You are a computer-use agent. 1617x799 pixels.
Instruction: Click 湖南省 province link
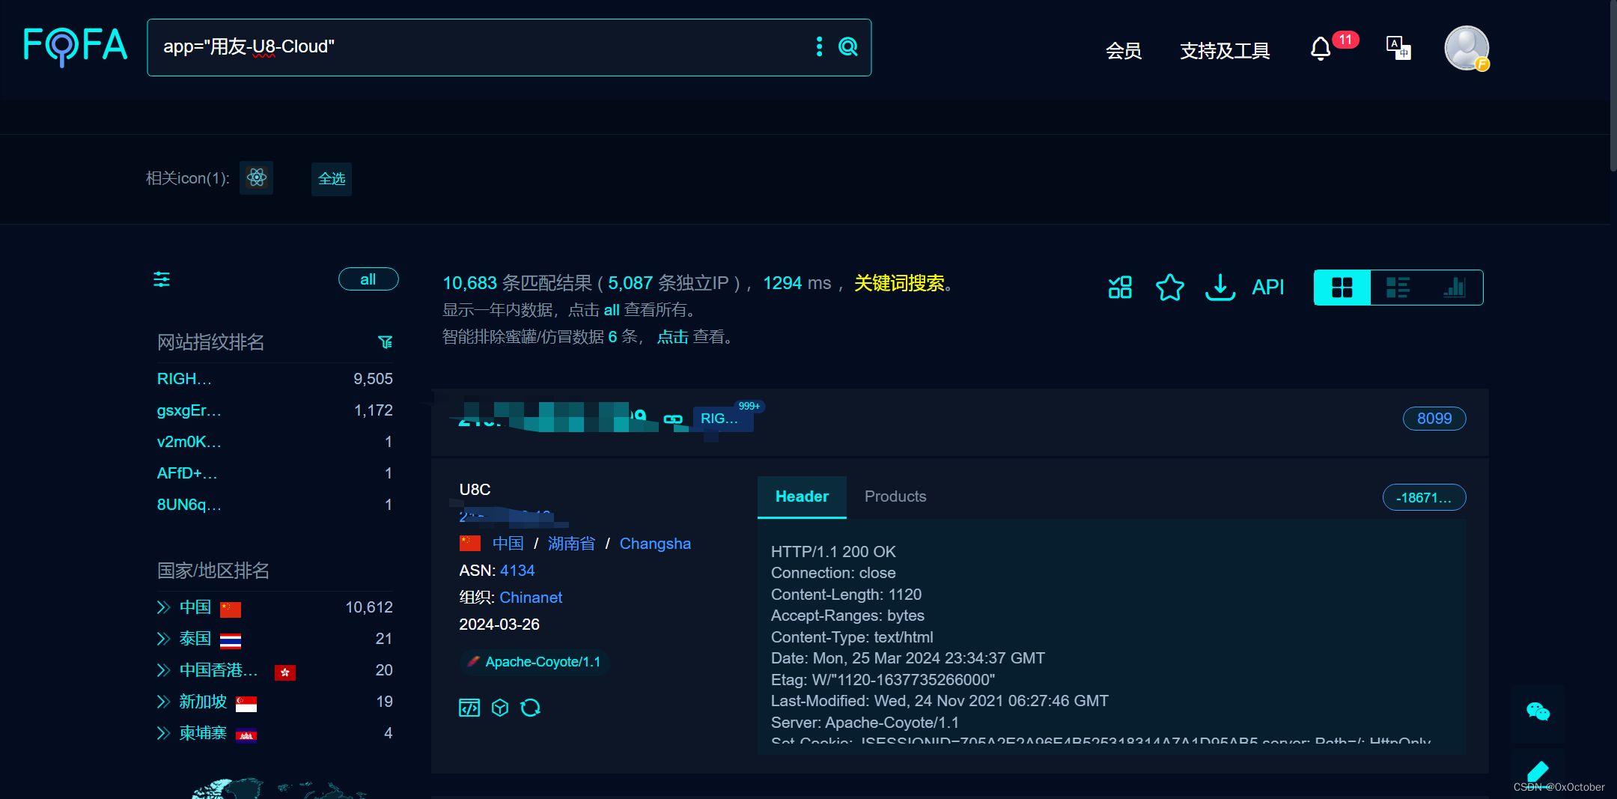coord(571,544)
